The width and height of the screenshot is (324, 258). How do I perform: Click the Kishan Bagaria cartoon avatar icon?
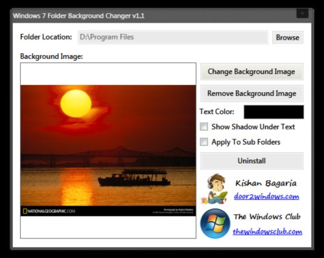[x=214, y=189]
